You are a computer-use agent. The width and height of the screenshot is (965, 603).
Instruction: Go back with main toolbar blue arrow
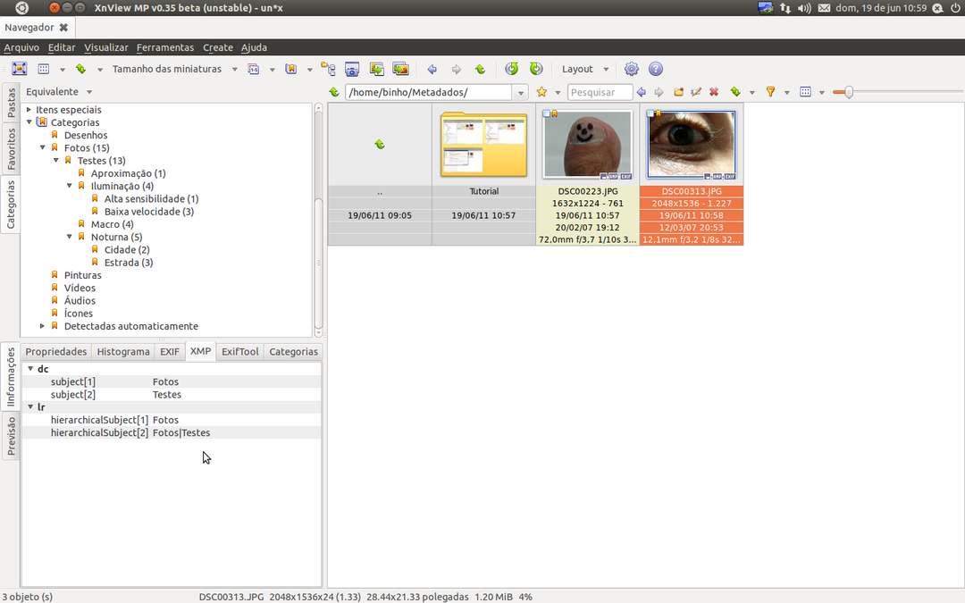point(432,70)
